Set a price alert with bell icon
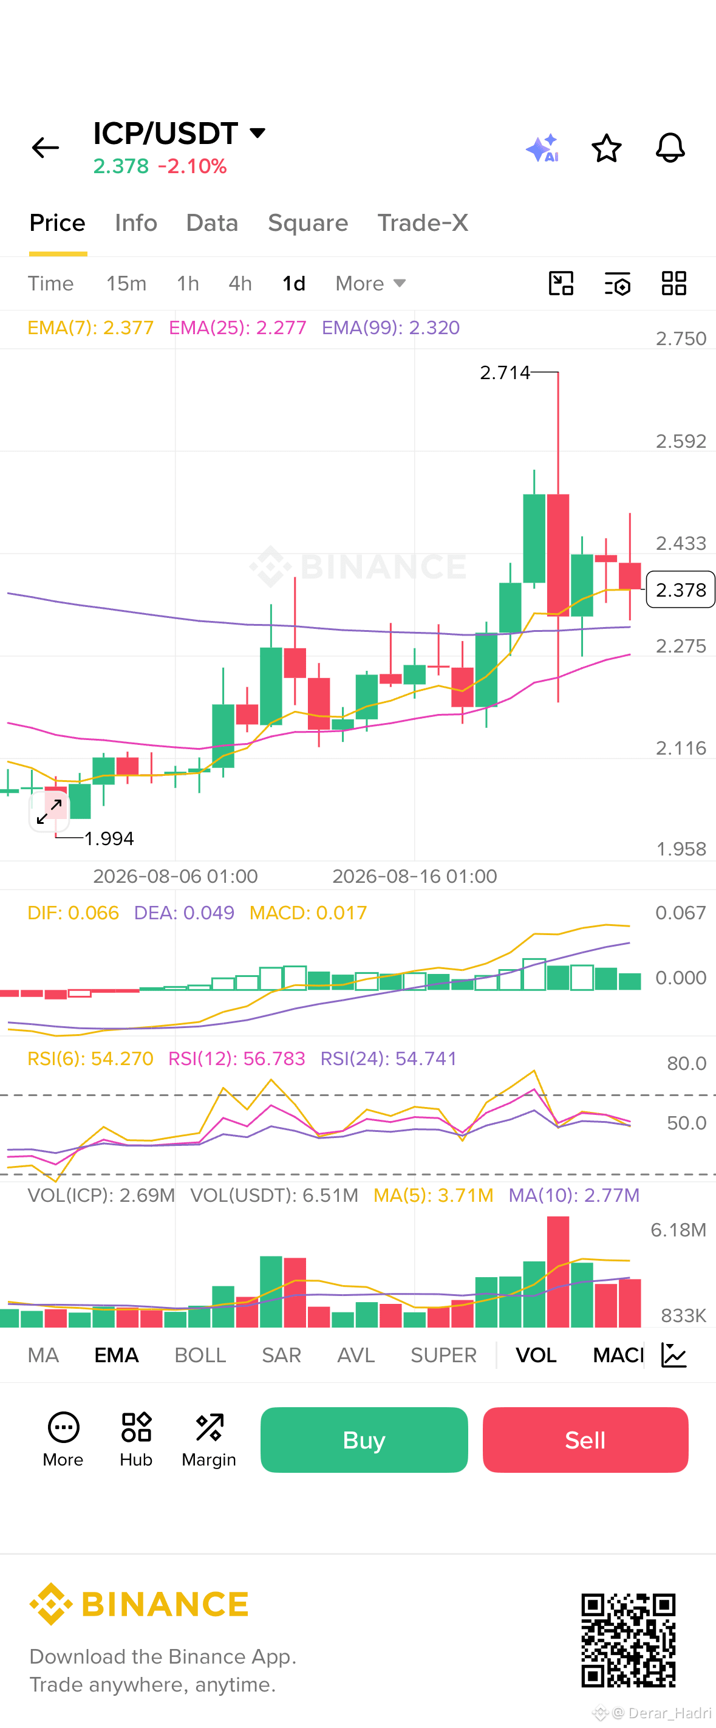The width and height of the screenshot is (716, 1728). tap(670, 148)
